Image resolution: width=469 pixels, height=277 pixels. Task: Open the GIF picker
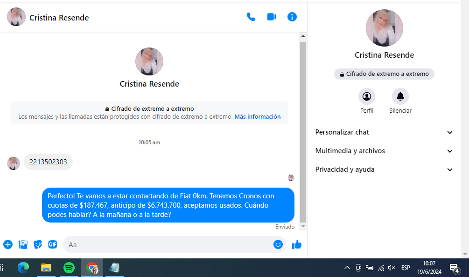tap(53, 244)
